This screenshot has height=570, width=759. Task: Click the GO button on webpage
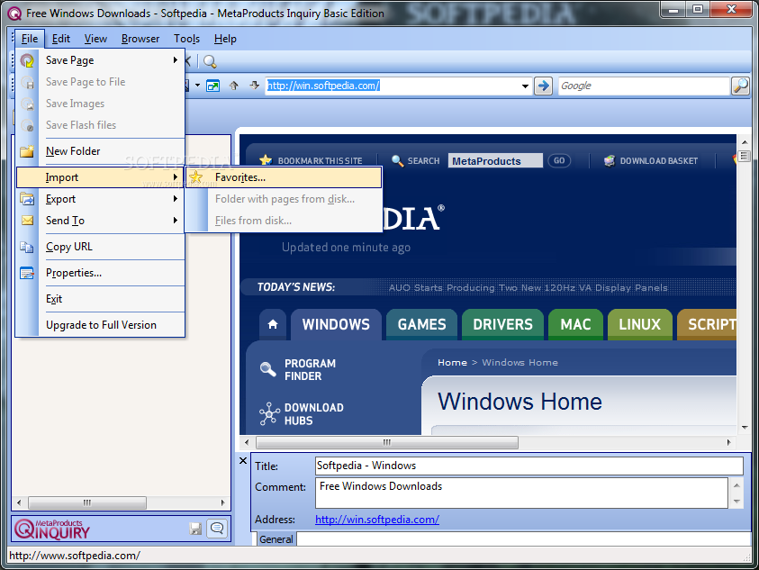point(559,160)
